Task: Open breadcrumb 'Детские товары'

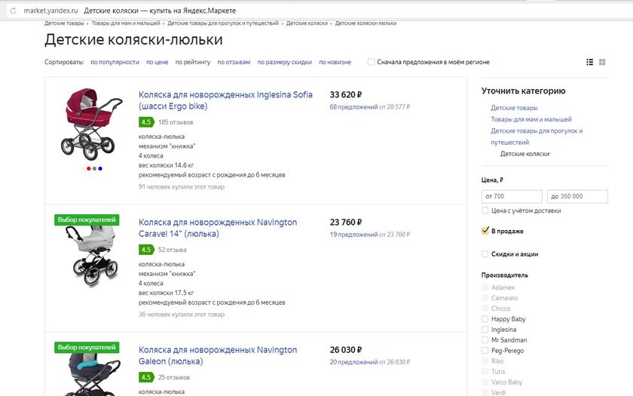Action: pos(64,23)
